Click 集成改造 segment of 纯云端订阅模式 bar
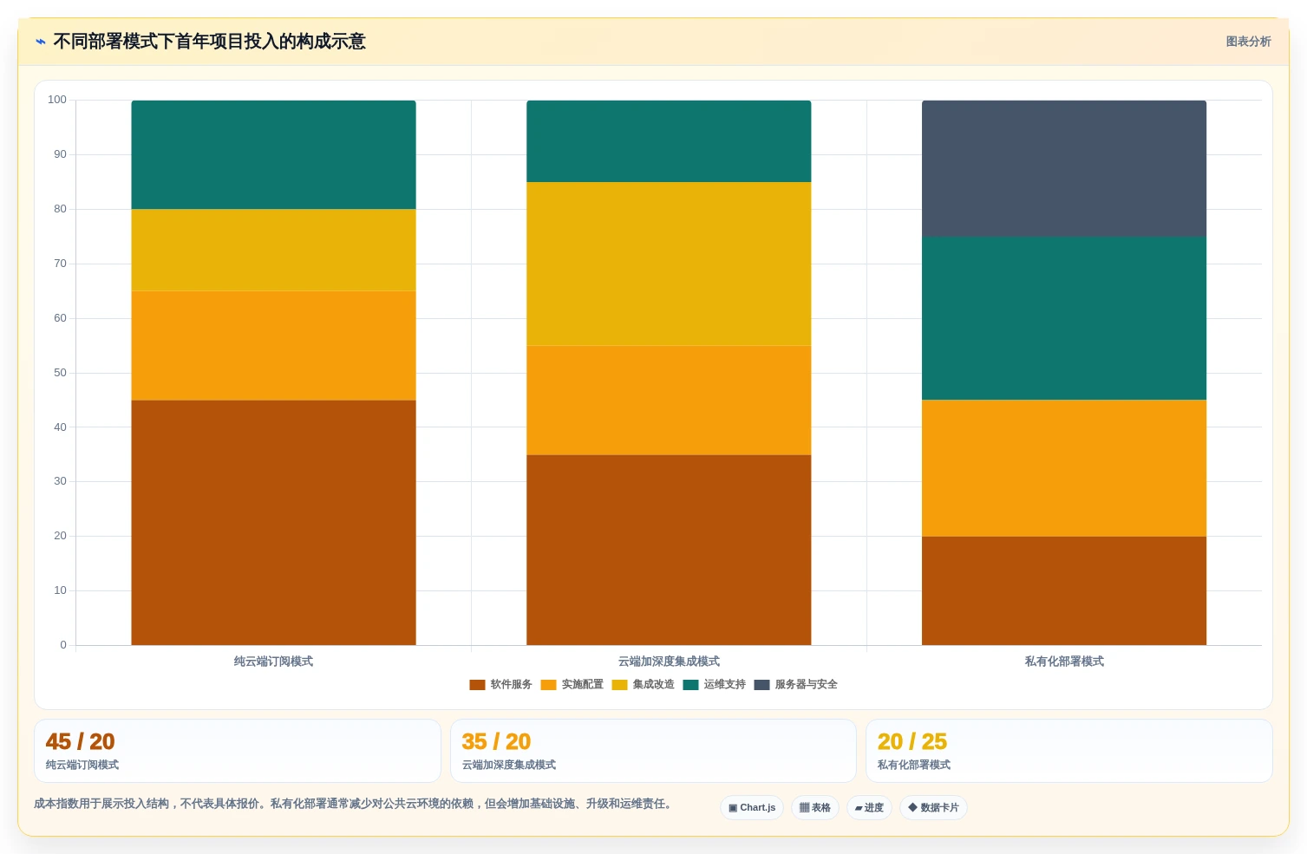This screenshot has height=854, width=1307. pyautogui.click(x=273, y=251)
